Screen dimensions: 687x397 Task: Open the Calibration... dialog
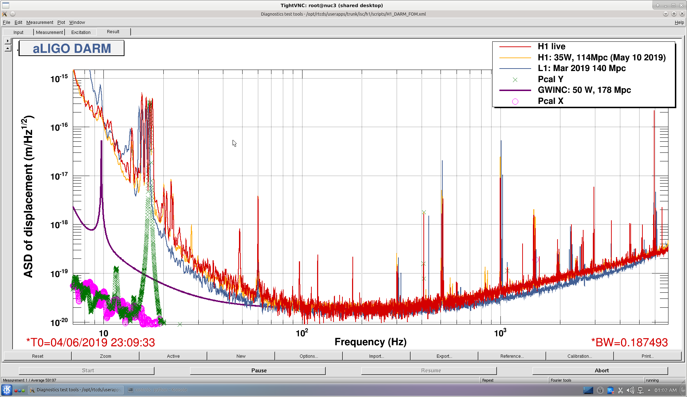coord(580,356)
